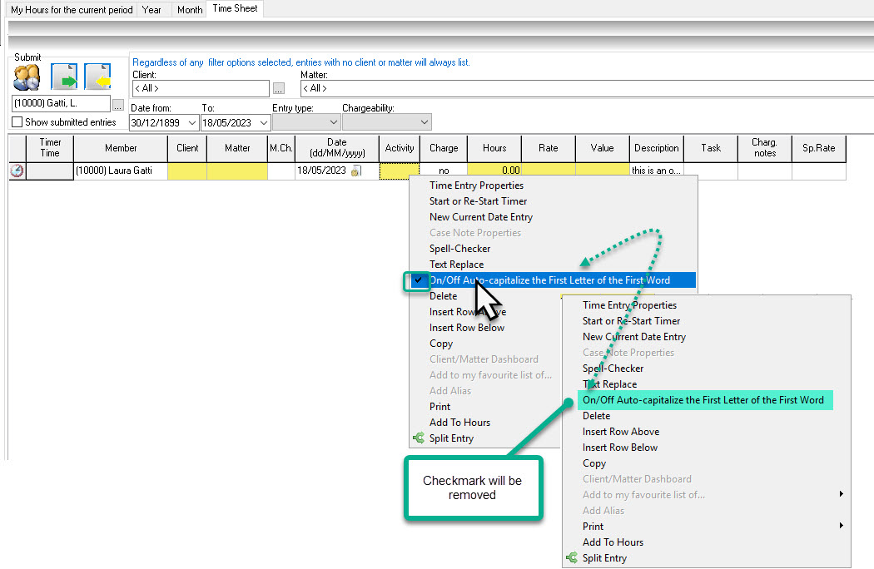
Task: Select the (10000) Laura Gatti member cell
Action: pyautogui.click(x=121, y=171)
